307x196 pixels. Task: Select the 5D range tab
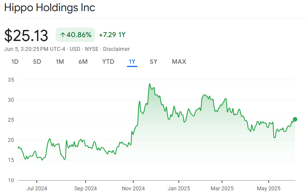[x=37, y=62]
